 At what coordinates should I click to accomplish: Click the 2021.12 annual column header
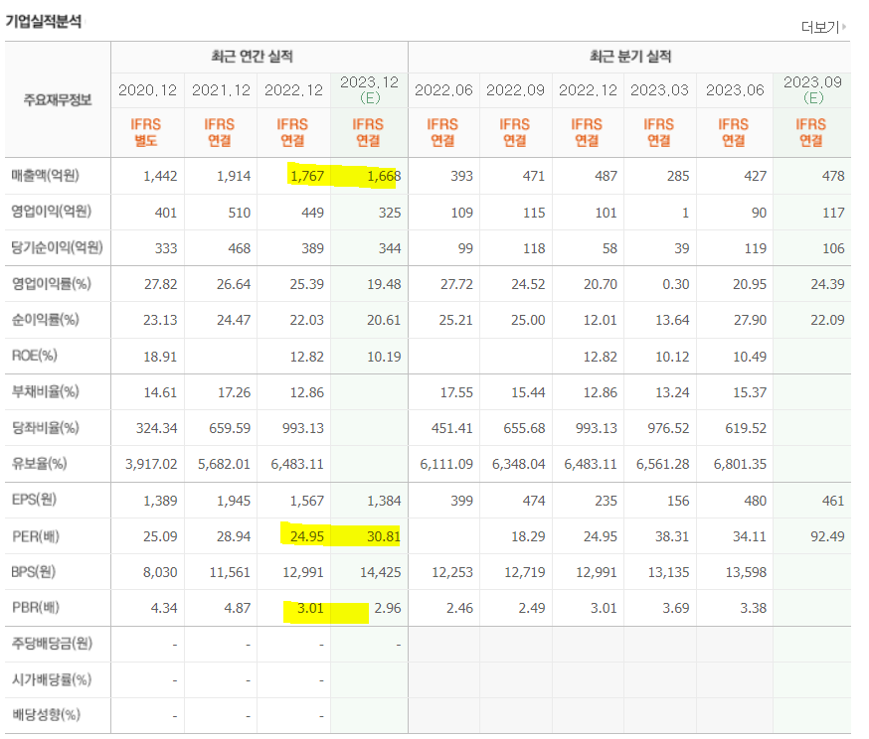pos(221,90)
